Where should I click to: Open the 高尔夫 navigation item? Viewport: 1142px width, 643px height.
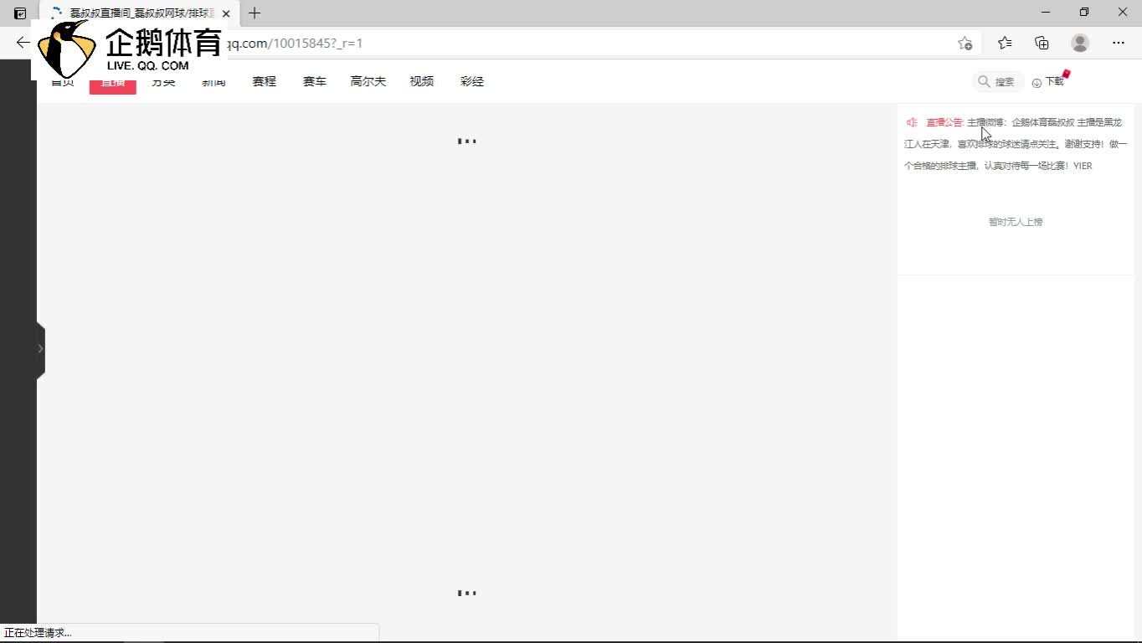368,81
